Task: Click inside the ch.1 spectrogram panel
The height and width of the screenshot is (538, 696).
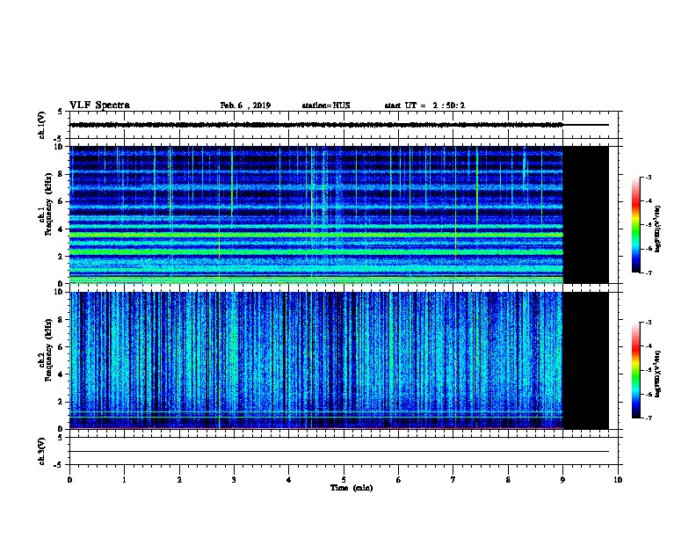Action: 316,214
